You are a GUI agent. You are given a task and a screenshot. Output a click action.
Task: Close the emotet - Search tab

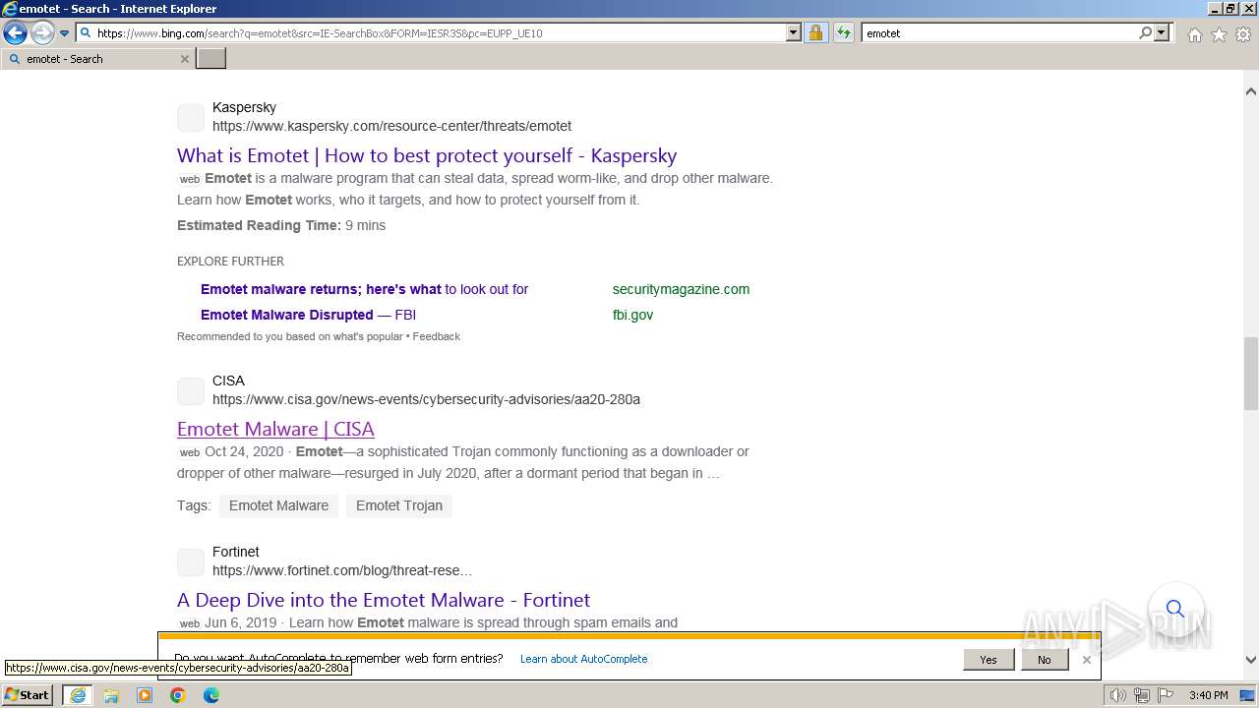[184, 59]
